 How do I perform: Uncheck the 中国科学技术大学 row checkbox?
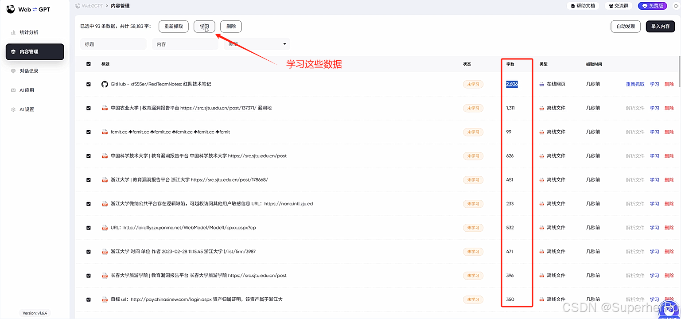click(x=89, y=156)
